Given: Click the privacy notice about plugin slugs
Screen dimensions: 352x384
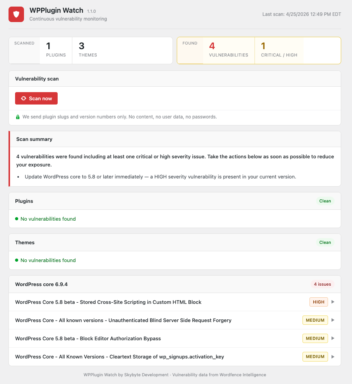Looking at the screenshot, I should tap(120, 117).
